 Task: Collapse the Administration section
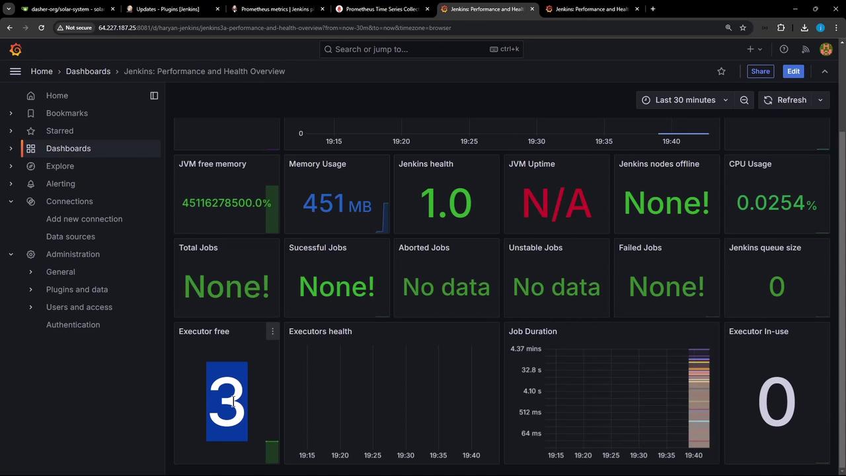(x=11, y=255)
